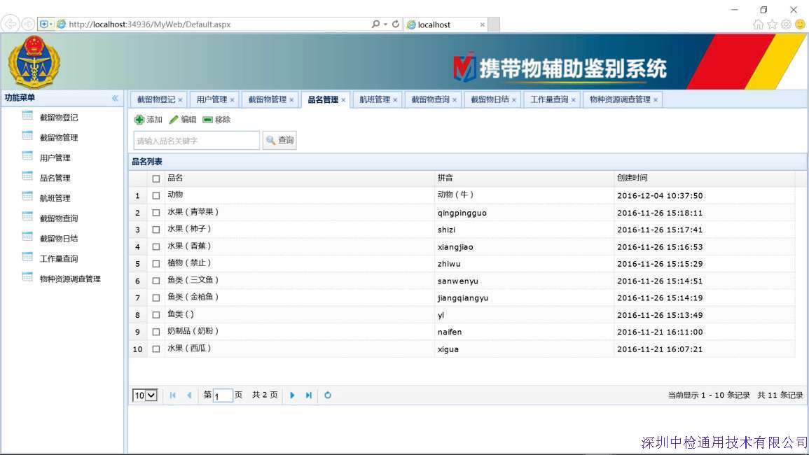Collapse the 功能菜单 sidebar panel
The image size is (809, 455).
tap(115, 98)
